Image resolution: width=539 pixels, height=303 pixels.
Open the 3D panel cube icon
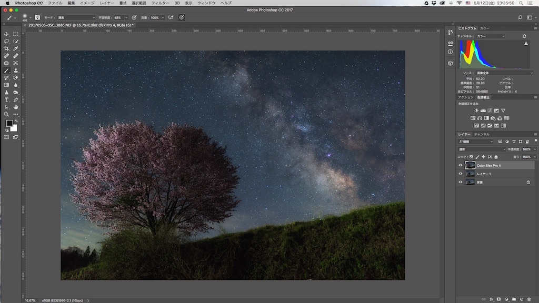(451, 63)
